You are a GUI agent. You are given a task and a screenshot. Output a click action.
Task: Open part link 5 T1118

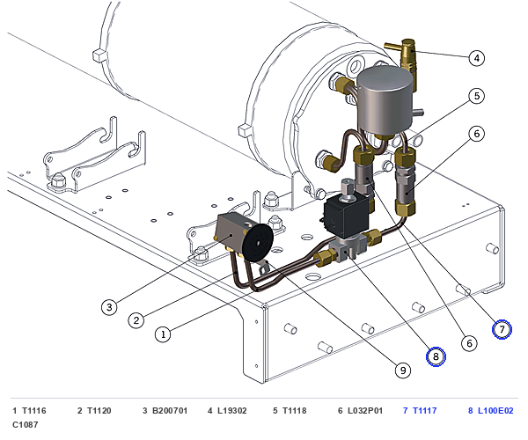click(290, 411)
